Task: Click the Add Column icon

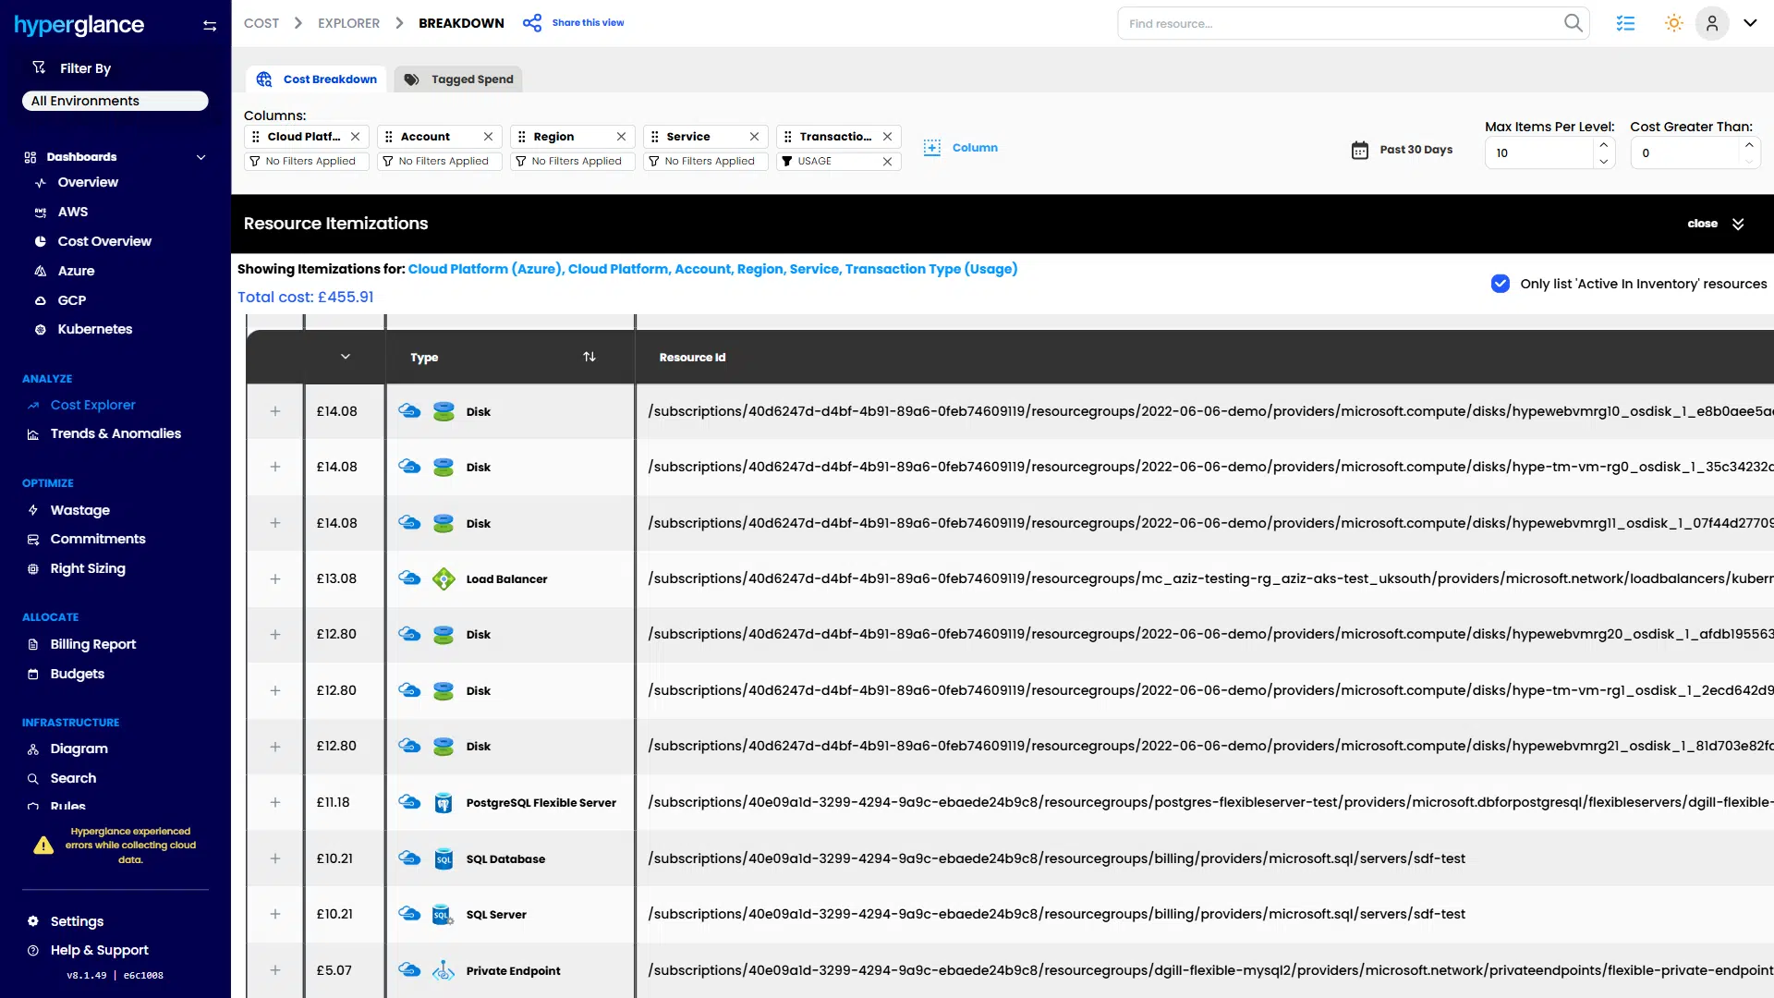Action: click(932, 148)
